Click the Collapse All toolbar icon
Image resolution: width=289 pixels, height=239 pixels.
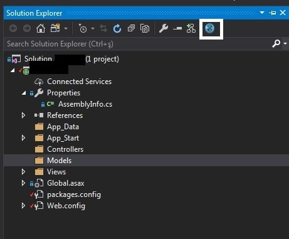(131, 28)
